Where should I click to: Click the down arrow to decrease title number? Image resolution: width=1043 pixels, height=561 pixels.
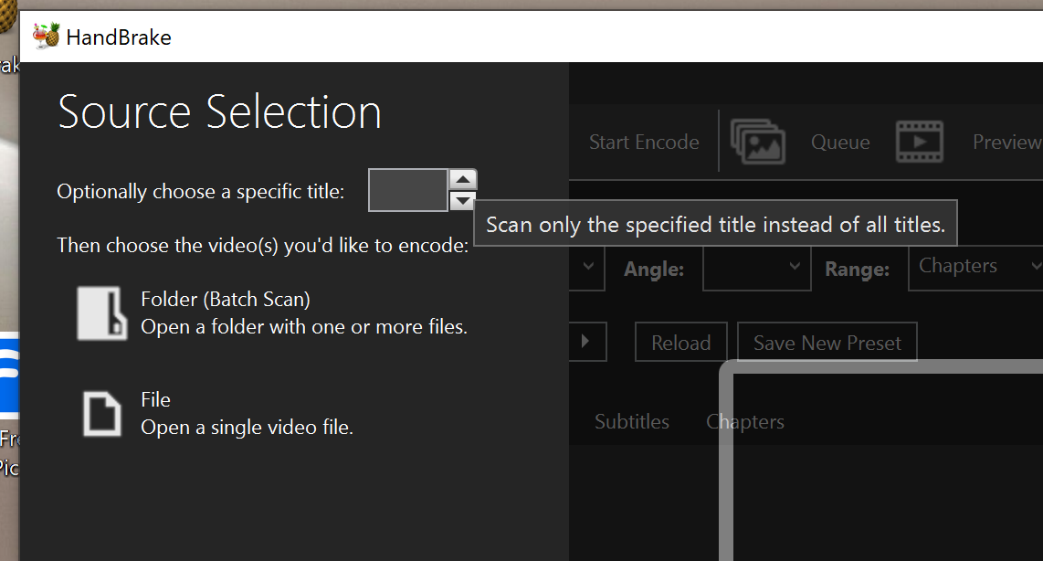(462, 198)
